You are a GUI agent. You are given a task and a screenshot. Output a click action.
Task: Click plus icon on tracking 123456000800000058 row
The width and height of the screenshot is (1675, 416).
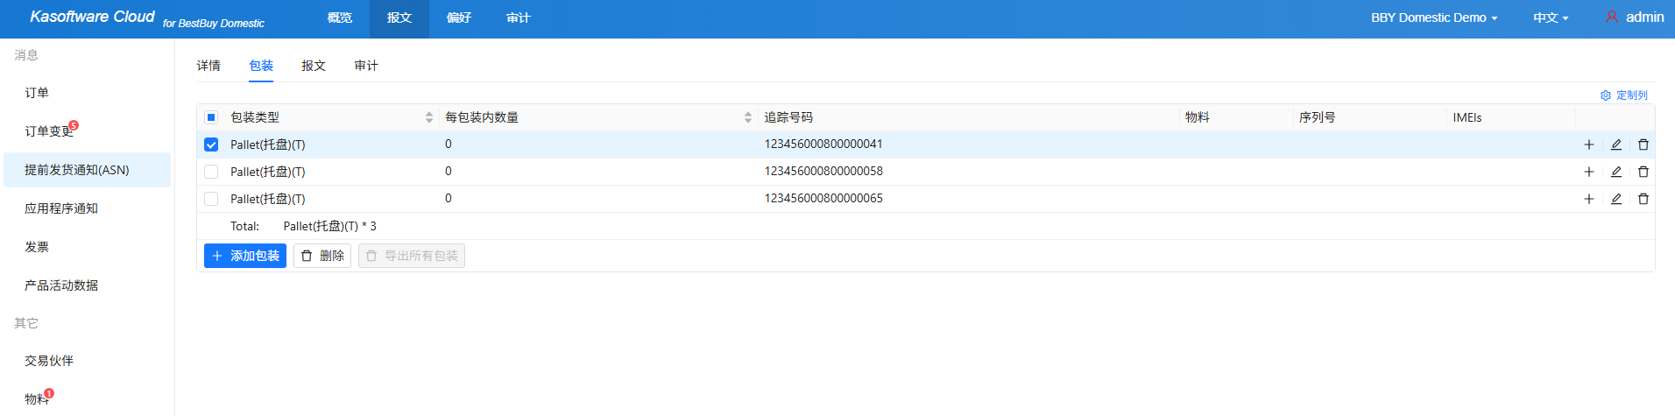[1588, 172]
